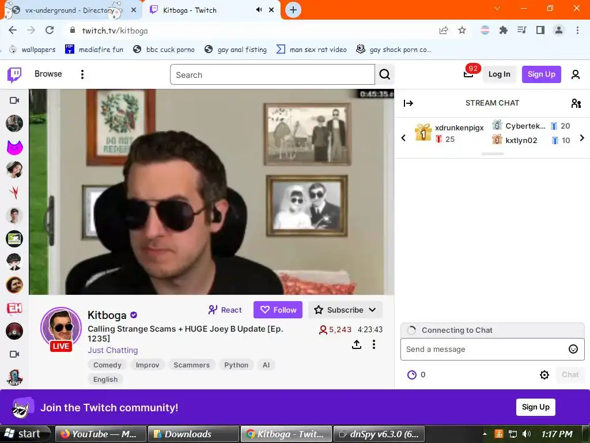Click Browse in Twitch navigation
The width and height of the screenshot is (590, 443).
48,74
